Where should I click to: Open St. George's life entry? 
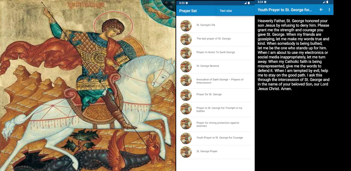tap(216, 25)
